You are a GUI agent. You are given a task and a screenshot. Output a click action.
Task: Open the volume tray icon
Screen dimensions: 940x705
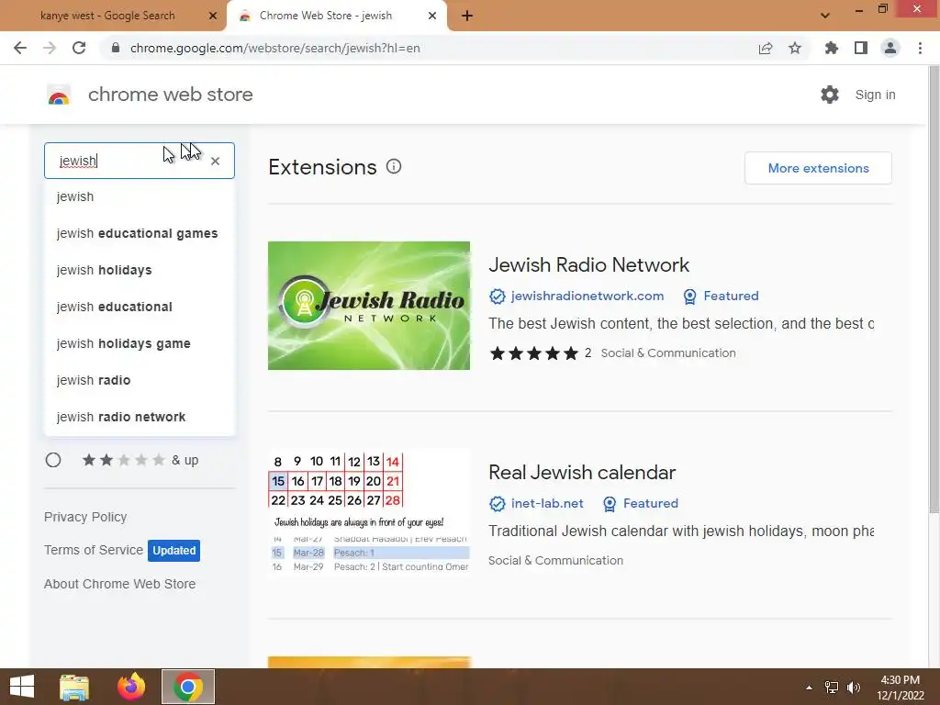coord(854,688)
